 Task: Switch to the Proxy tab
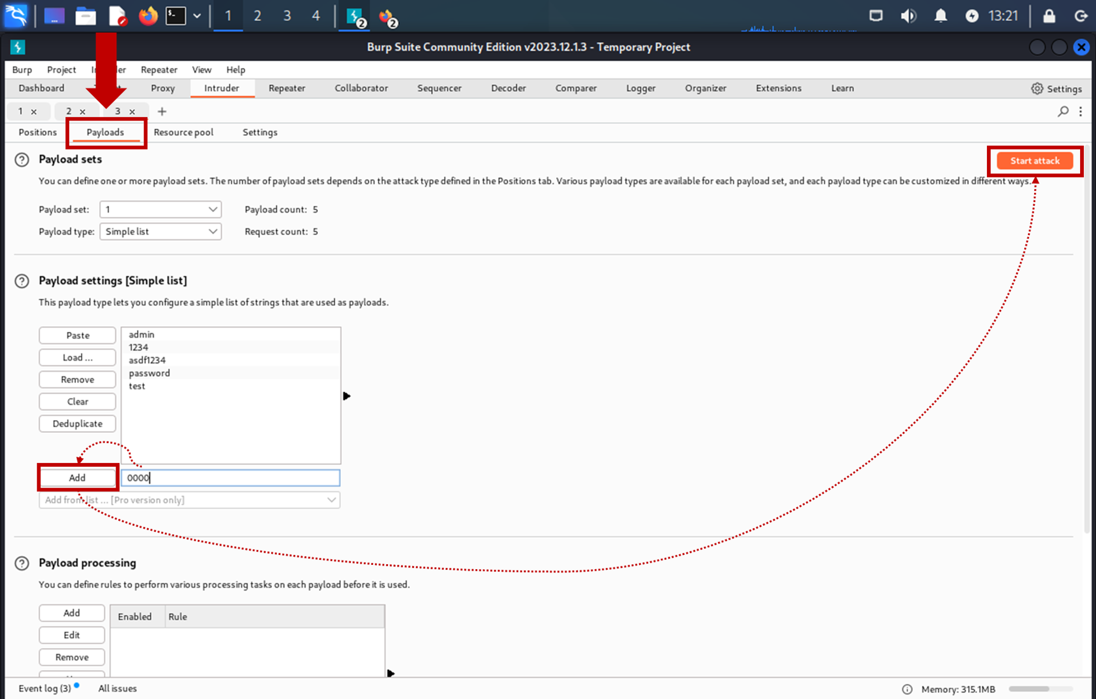(163, 88)
